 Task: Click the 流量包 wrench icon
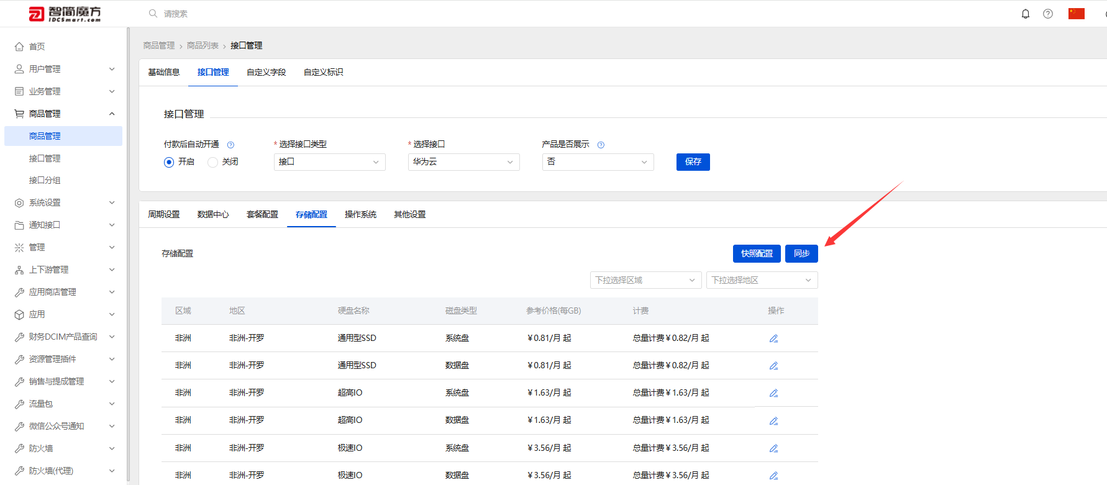[x=19, y=404]
